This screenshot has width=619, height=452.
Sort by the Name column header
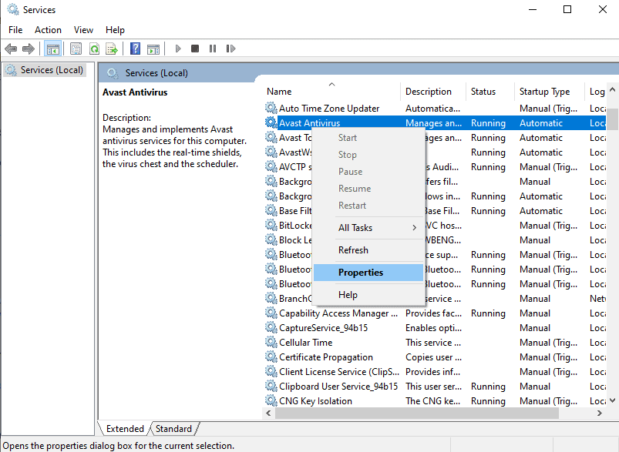pos(331,92)
